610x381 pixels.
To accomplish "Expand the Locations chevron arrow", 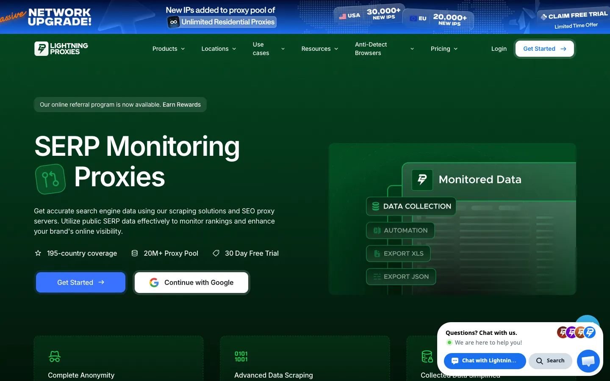I will pyautogui.click(x=234, y=49).
